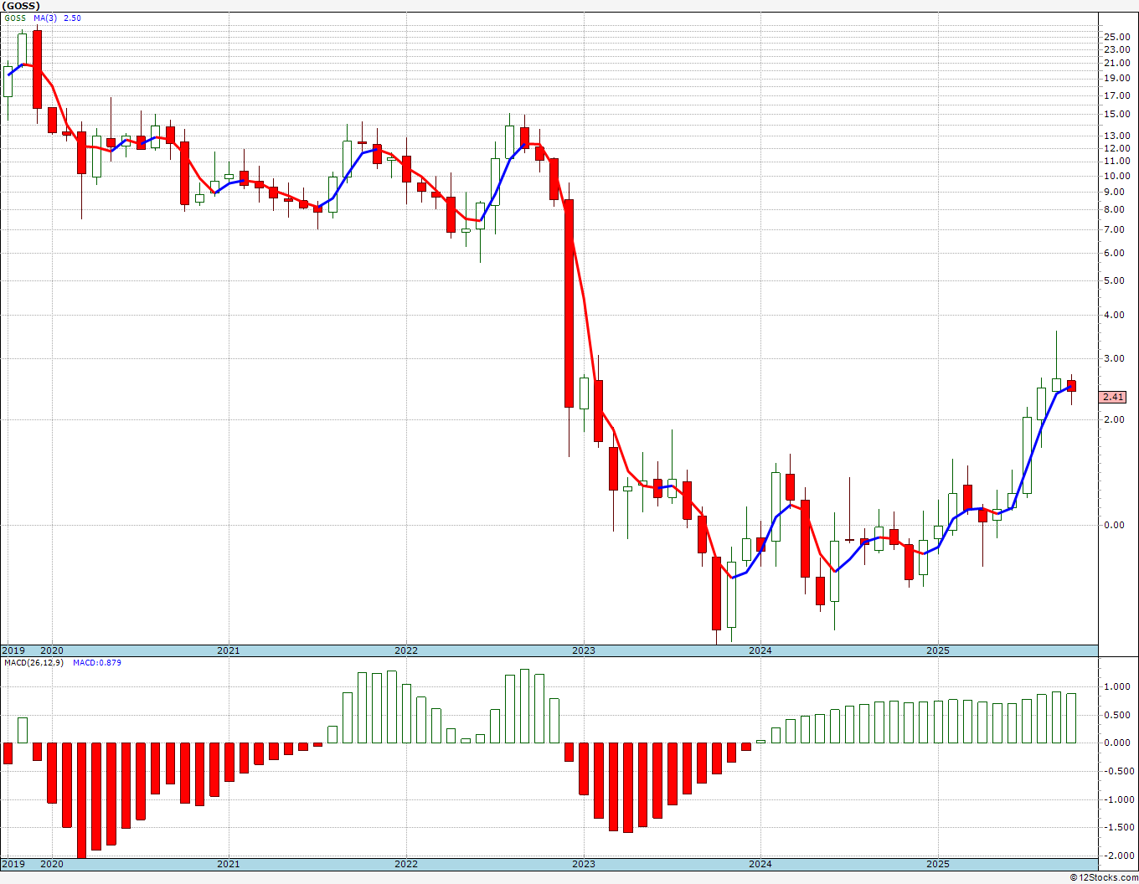The width and height of the screenshot is (1139, 884).
Task: Click the 21.00 price axis label
Action: pos(1116,63)
